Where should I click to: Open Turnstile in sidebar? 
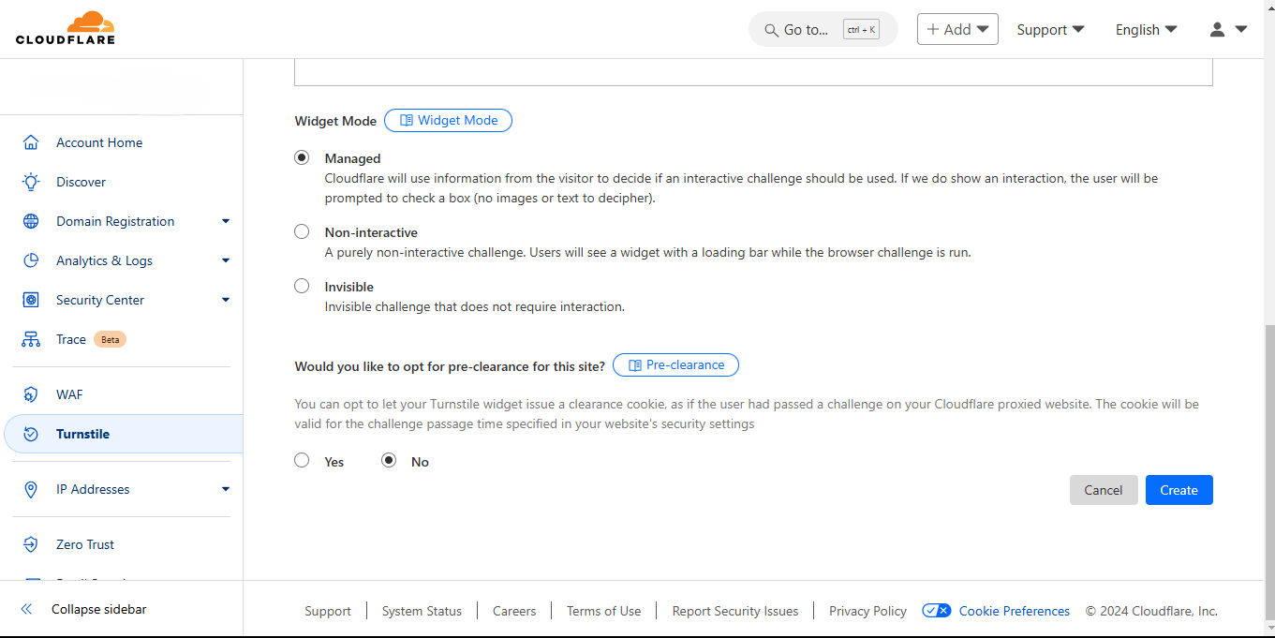tap(123, 434)
